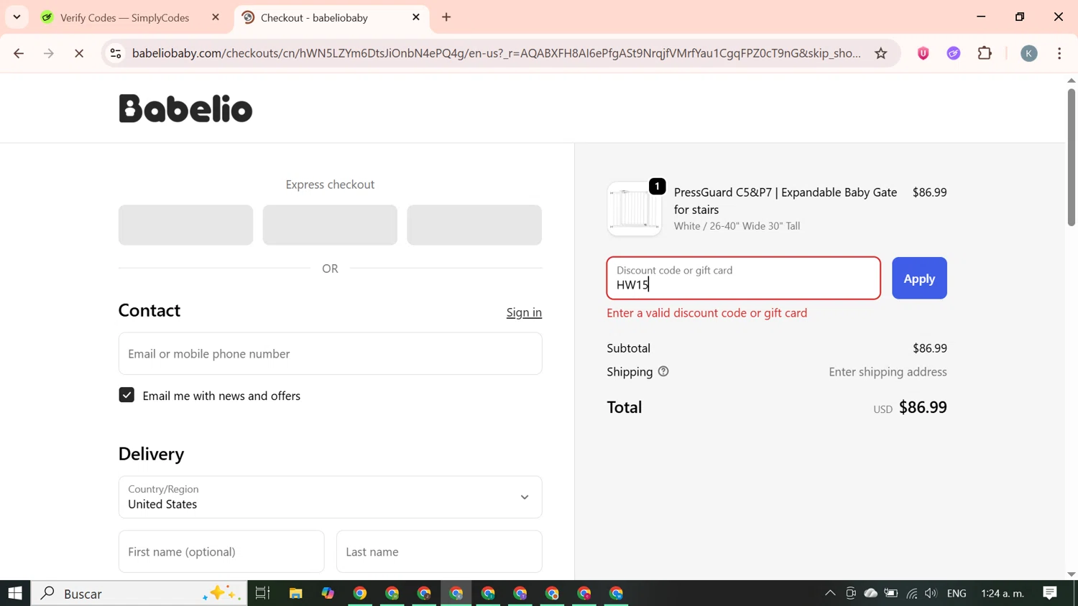Open the uBlock shield extension icon
Viewport: 1078px width, 606px height.
tap(923, 53)
